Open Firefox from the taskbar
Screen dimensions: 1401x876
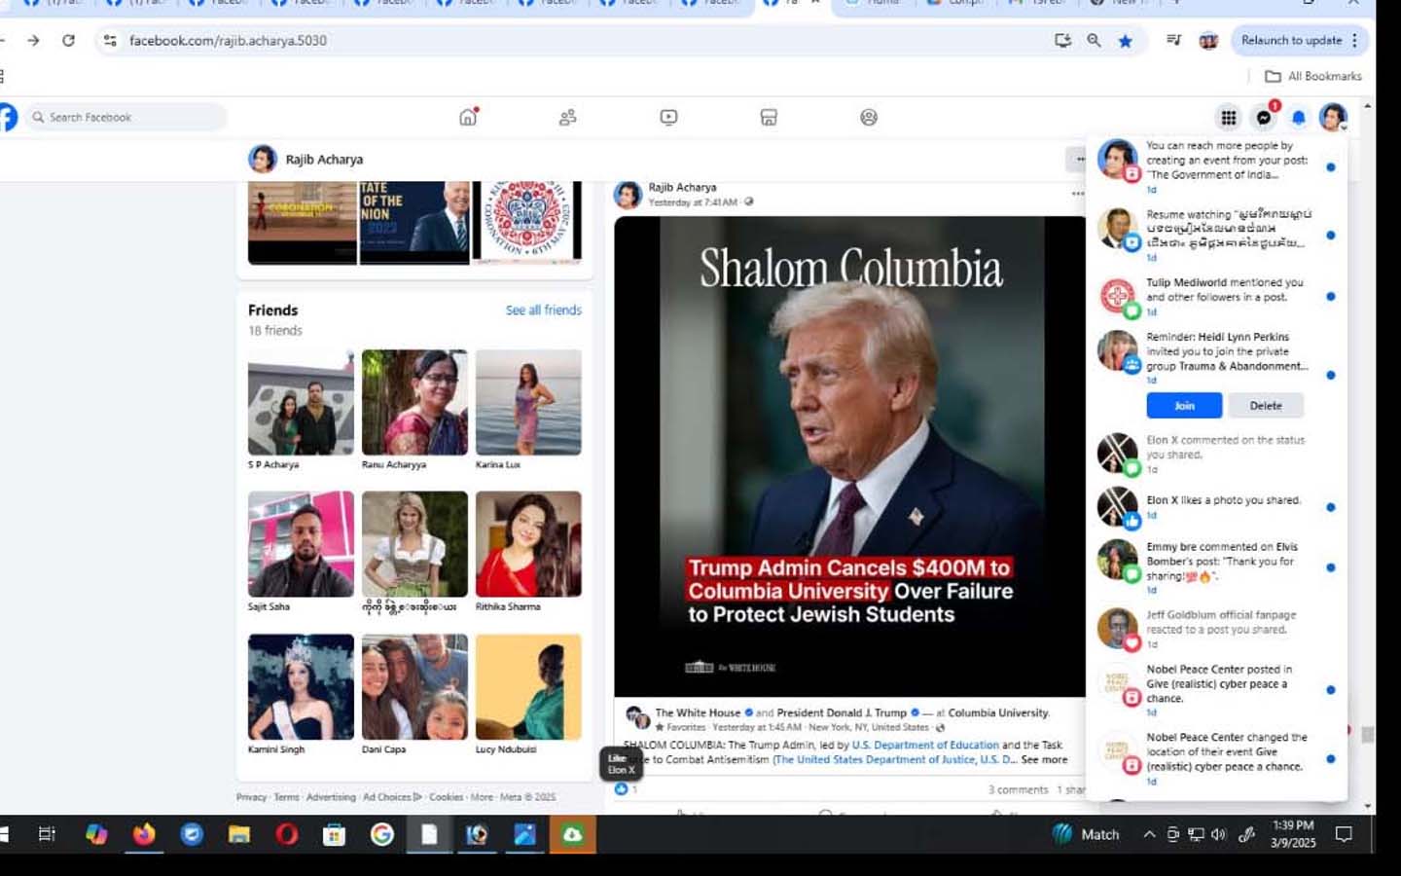[x=144, y=834]
